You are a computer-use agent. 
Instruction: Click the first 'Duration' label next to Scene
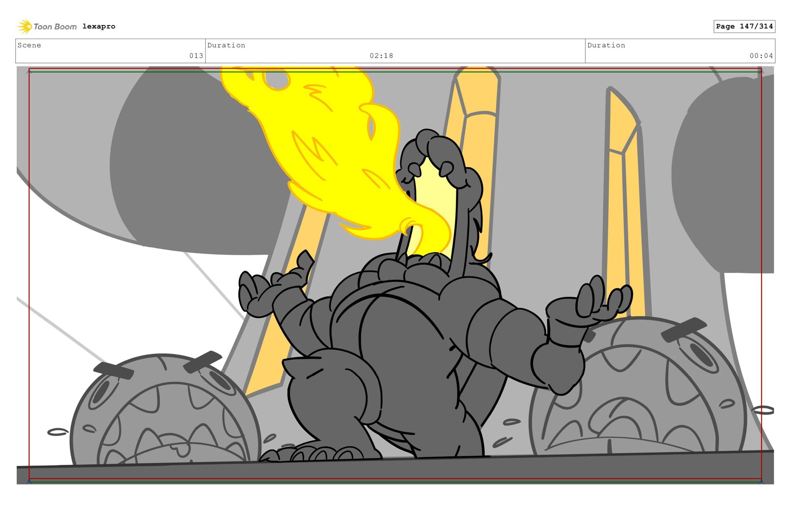pos(226,45)
